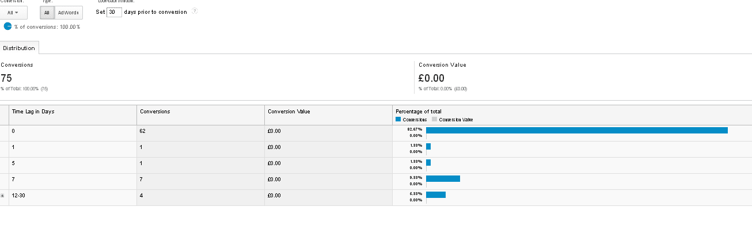Click the £0.00 Conversion Value total

[x=431, y=78]
